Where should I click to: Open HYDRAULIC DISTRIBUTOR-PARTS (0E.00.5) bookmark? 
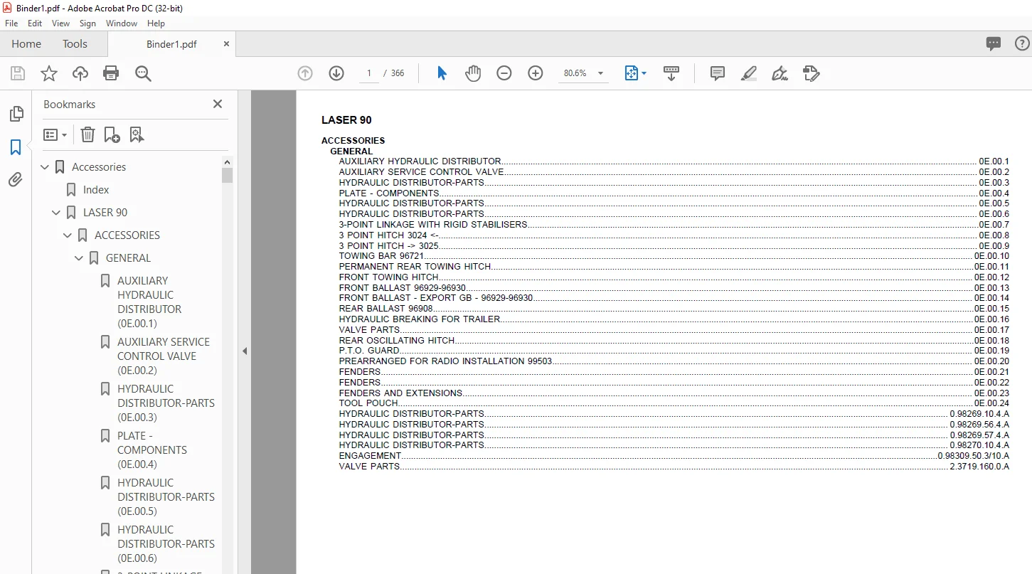[x=166, y=497]
